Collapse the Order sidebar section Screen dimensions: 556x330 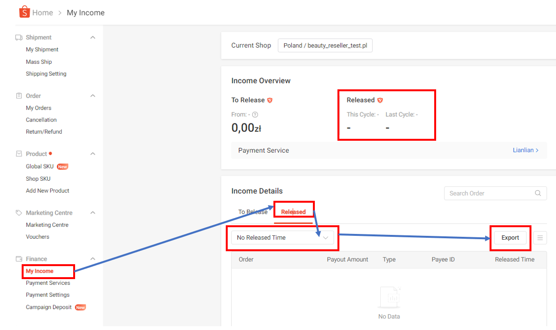(x=93, y=96)
